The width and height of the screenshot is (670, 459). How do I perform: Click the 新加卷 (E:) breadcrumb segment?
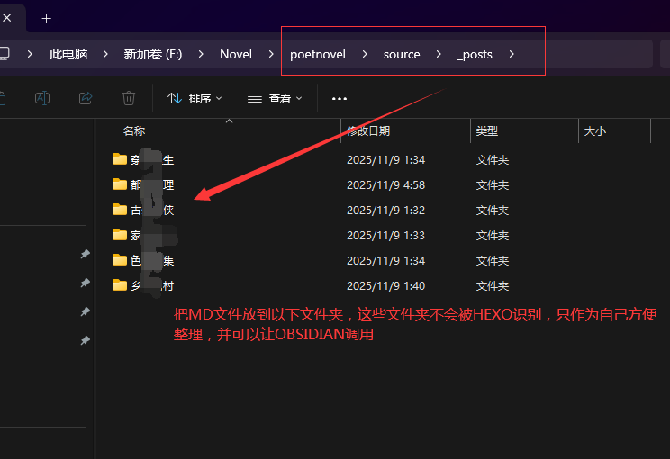152,54
